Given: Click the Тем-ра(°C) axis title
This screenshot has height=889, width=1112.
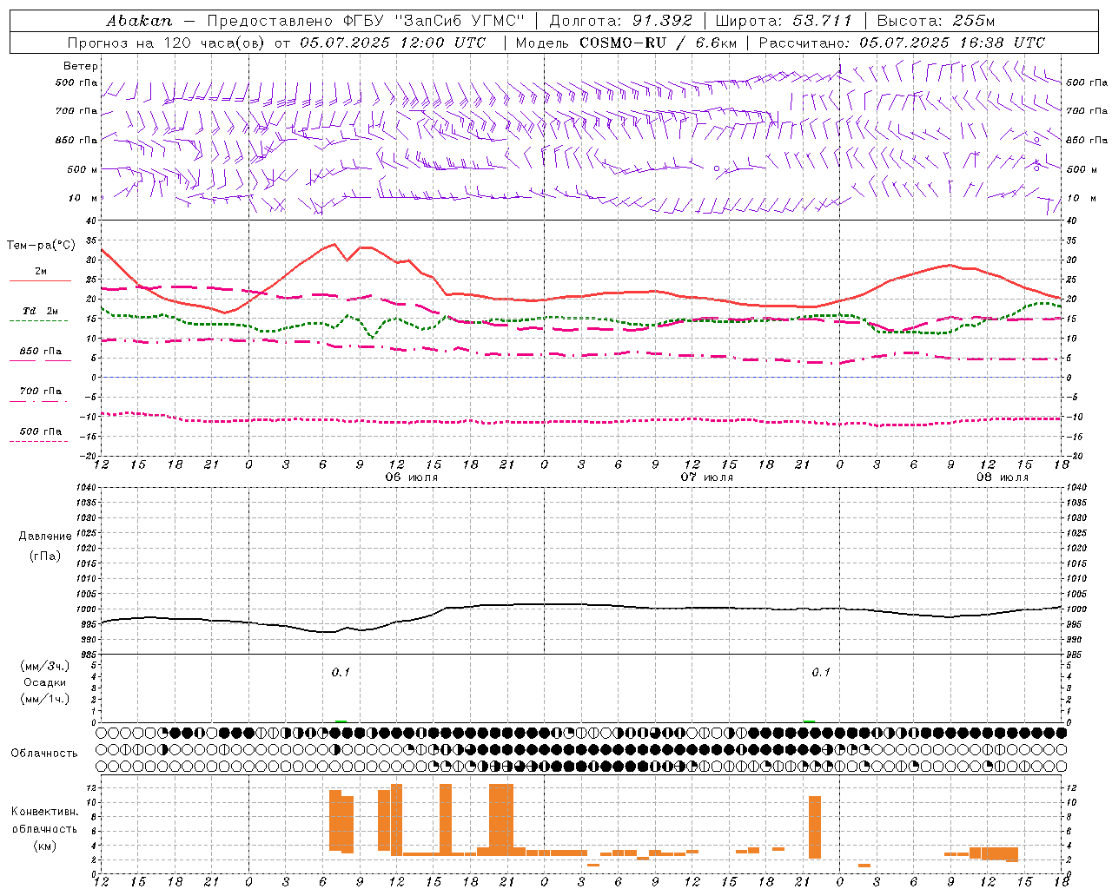Looking at the screenshot, I should (41, 246).
